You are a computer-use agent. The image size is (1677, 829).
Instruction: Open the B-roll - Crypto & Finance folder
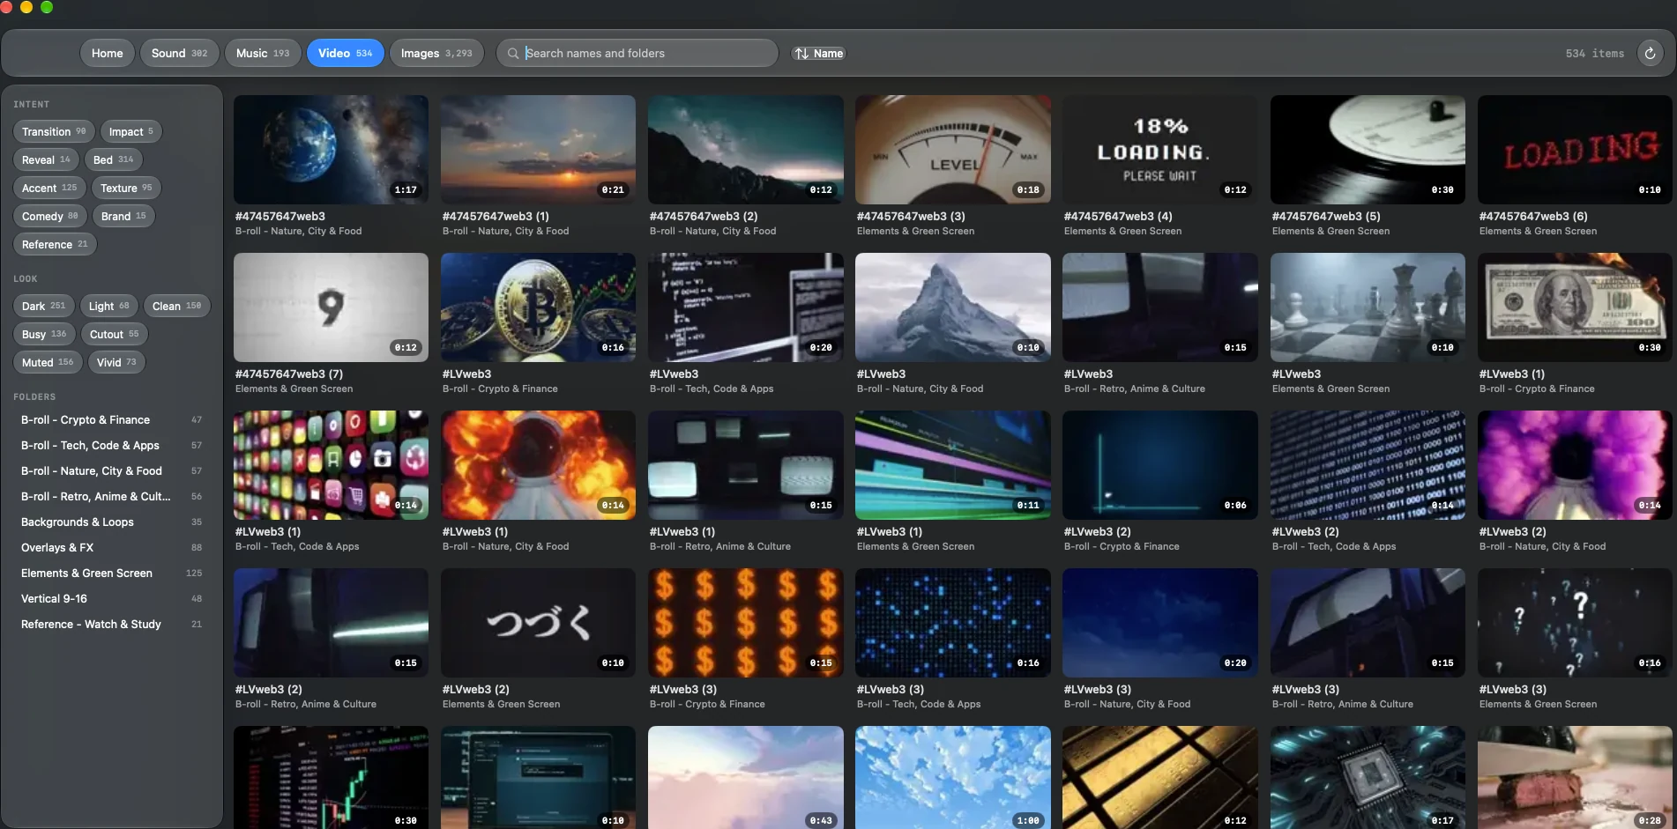pyautogui.click(x=111, y=420)
